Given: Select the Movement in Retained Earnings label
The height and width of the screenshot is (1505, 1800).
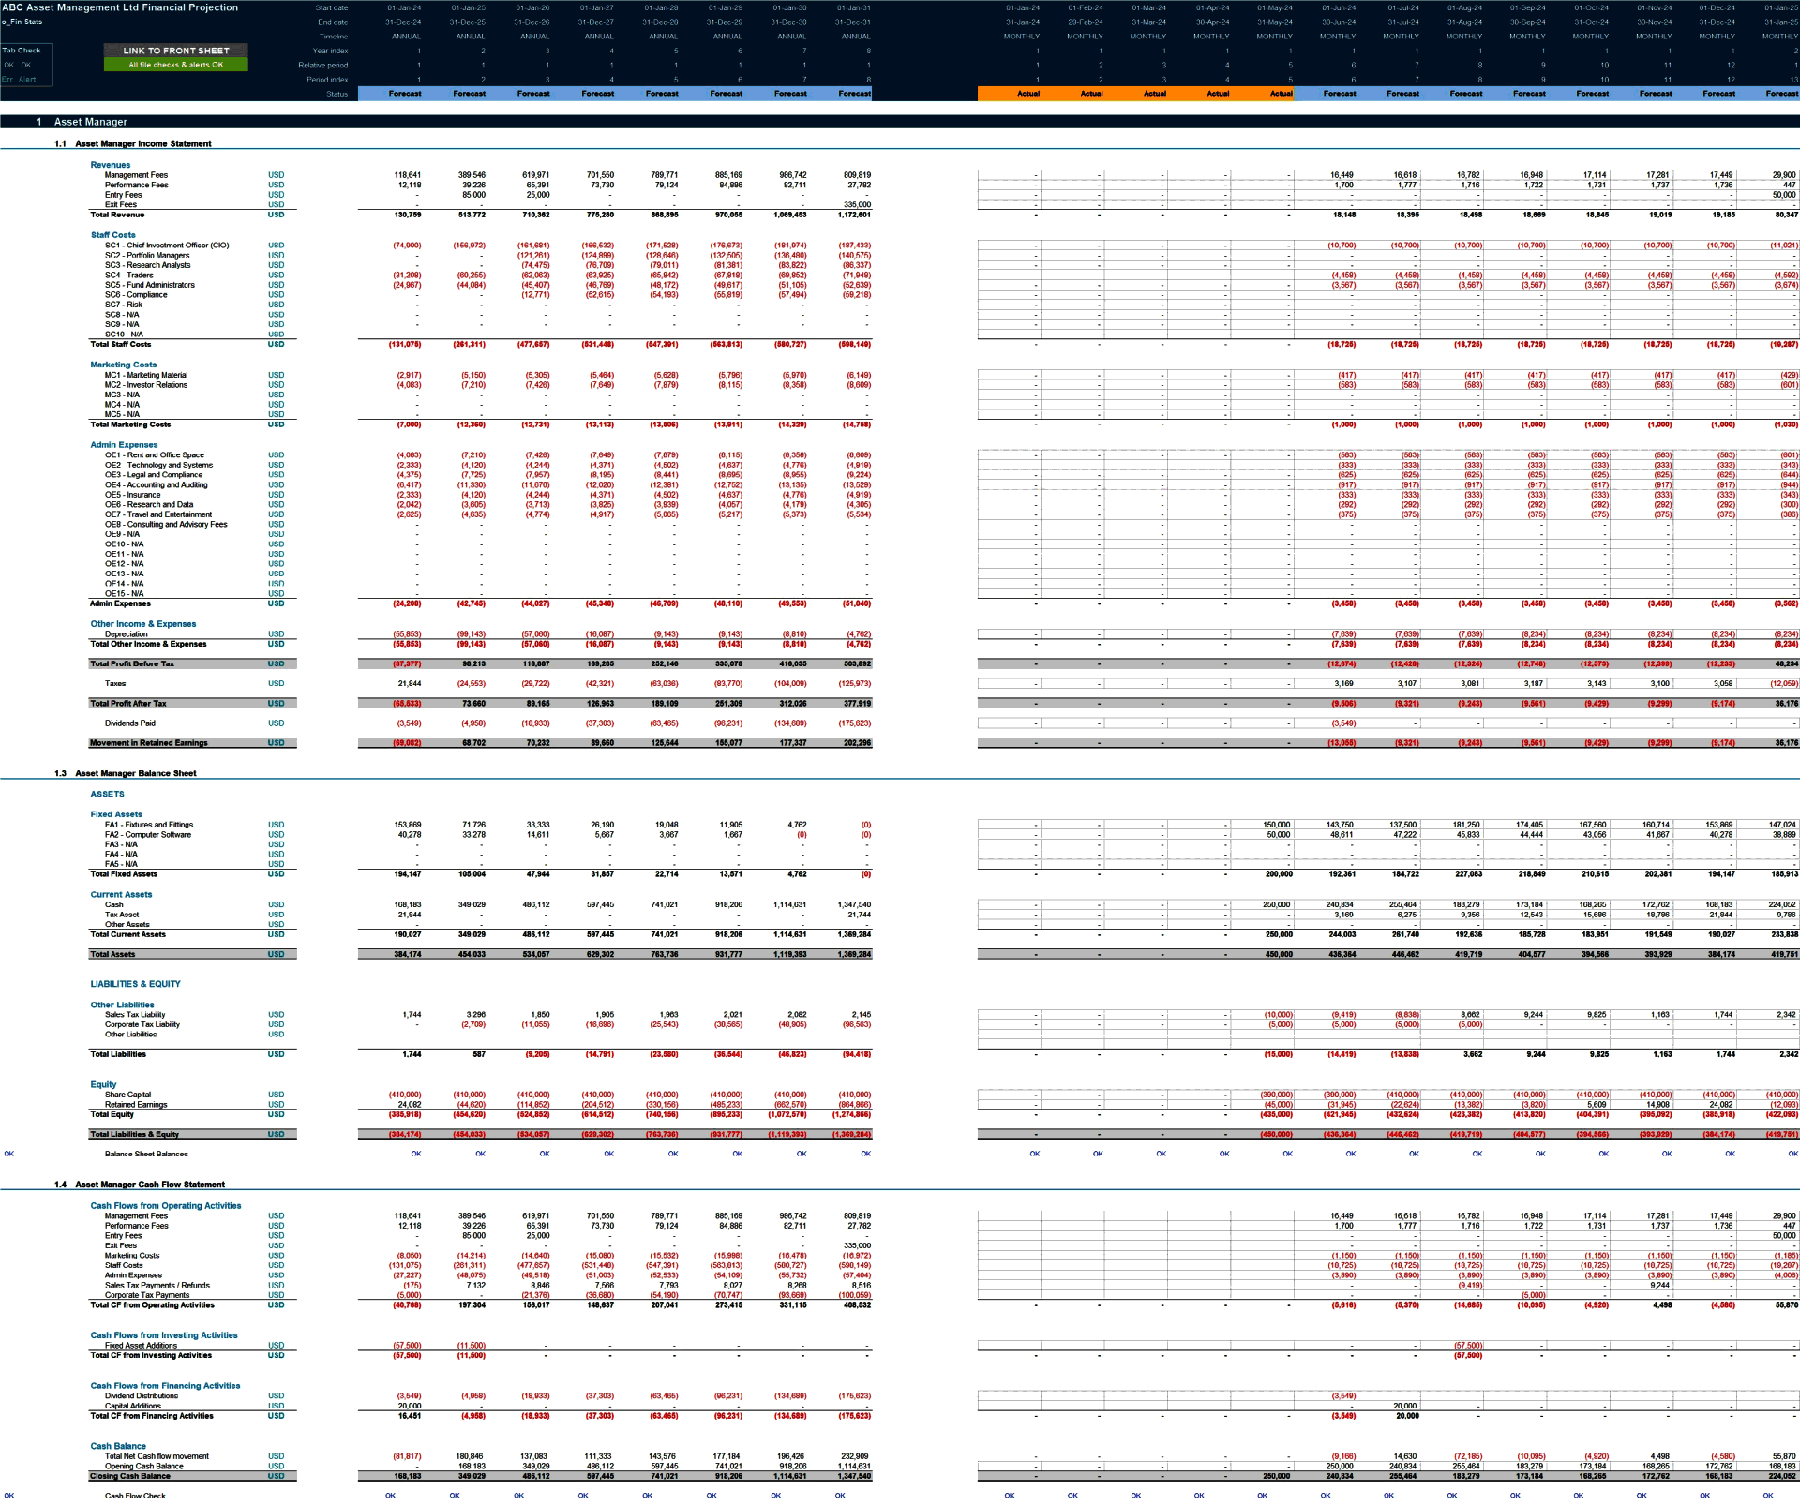Looking at the screenshot, I should (x=149, y=743).
